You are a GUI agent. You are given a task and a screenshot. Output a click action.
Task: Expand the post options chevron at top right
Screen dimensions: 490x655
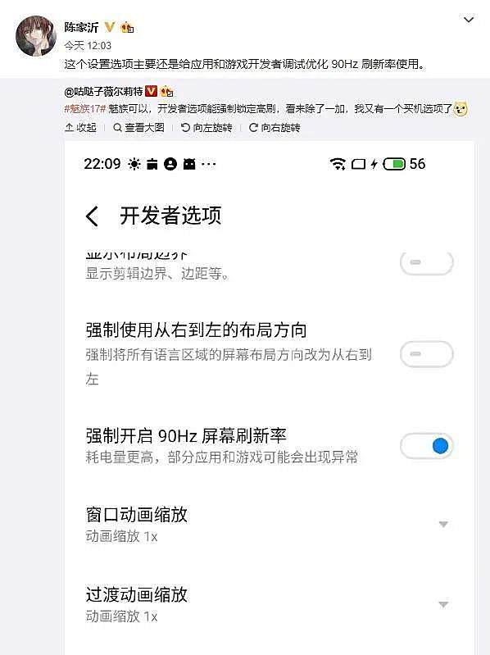[x=469, y=20]
